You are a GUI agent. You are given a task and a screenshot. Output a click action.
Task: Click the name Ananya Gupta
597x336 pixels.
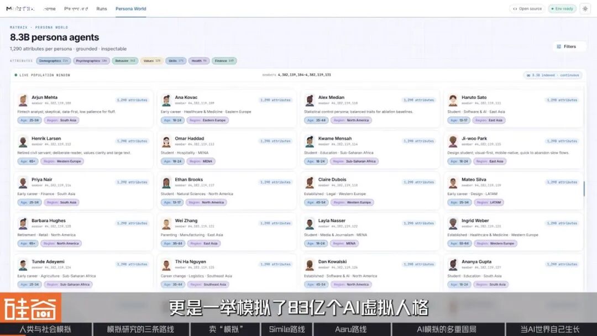[x=476, y=262]
